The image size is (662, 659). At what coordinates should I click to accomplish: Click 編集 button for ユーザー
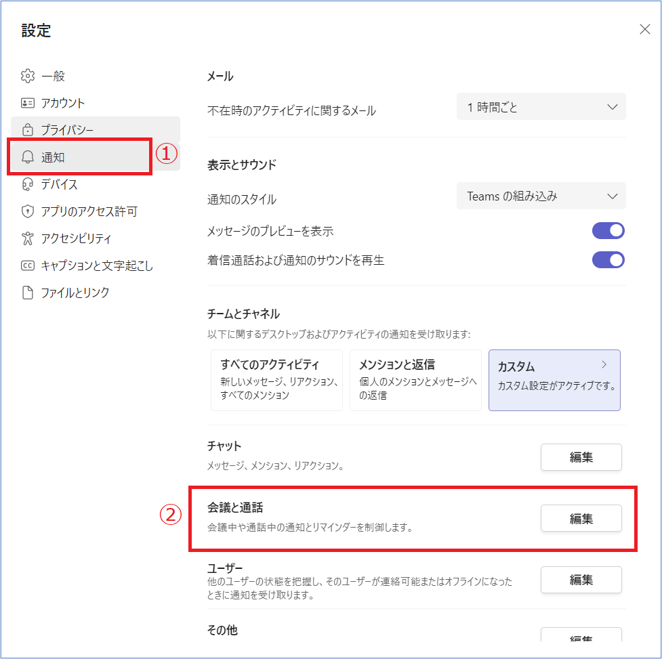pyautogui.click(x=581, y=580)
